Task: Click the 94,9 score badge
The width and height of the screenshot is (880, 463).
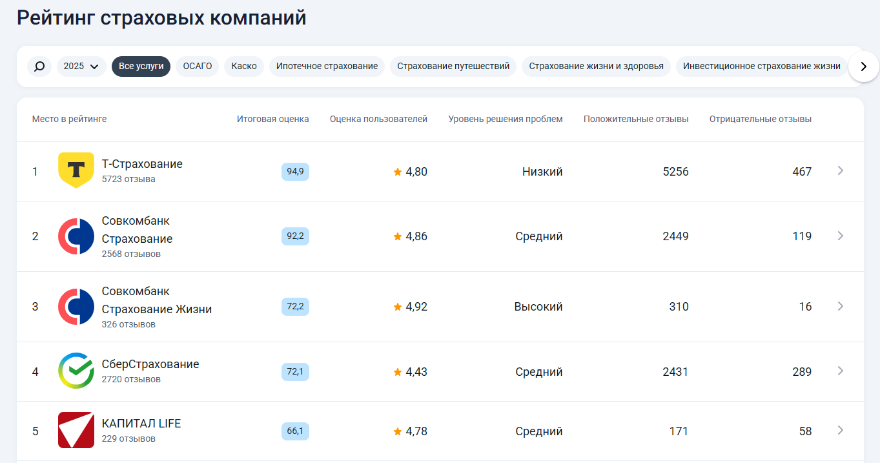Action: (295, 171)
